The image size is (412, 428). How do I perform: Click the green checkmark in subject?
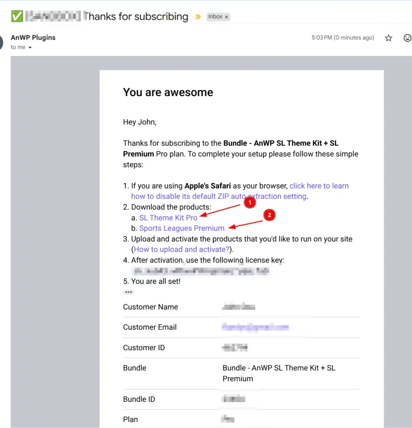17,16
